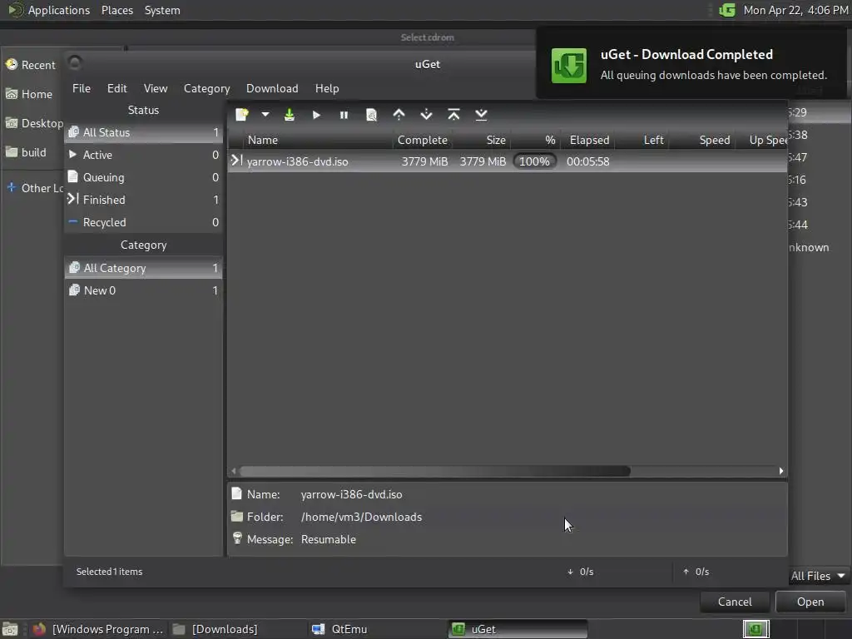Viewport: 852px width, 639px height.
Task: Click show desktop icon in bottom panel
Action: pyautogui.click(x=10, y=629)
